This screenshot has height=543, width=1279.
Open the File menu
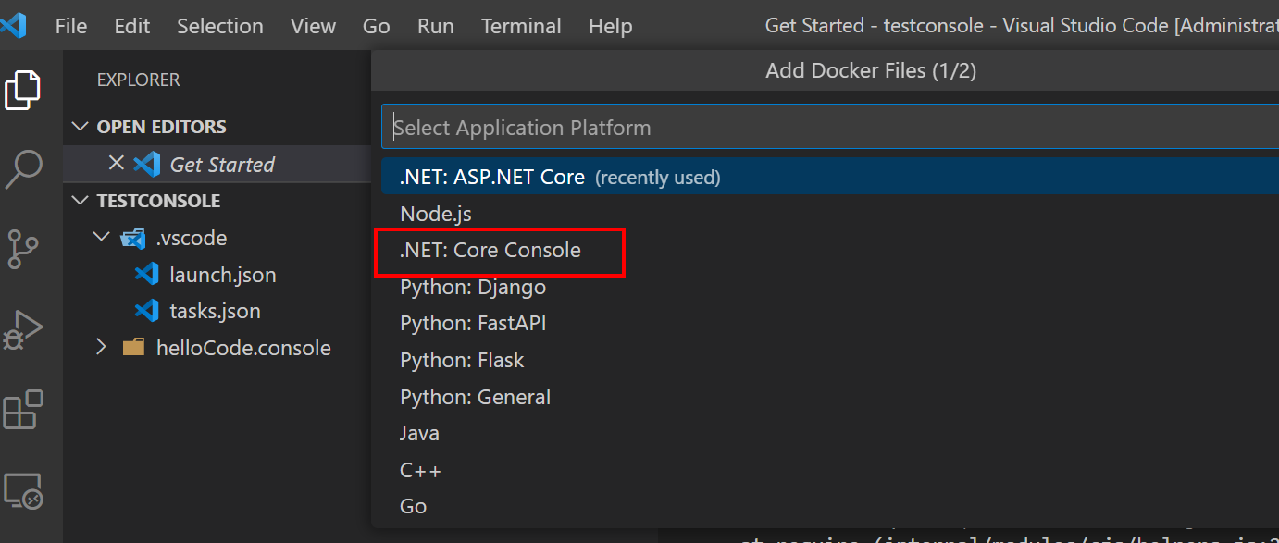click(71, 26)
